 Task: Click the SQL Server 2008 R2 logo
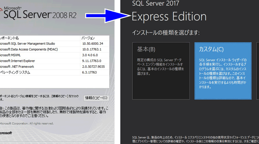[x=38, y=13]
